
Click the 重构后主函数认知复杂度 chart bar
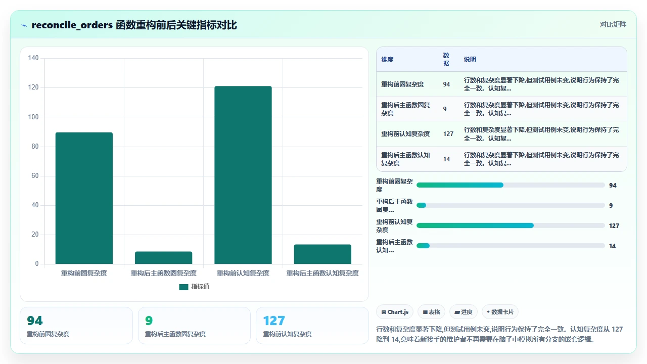coord(322,254)
